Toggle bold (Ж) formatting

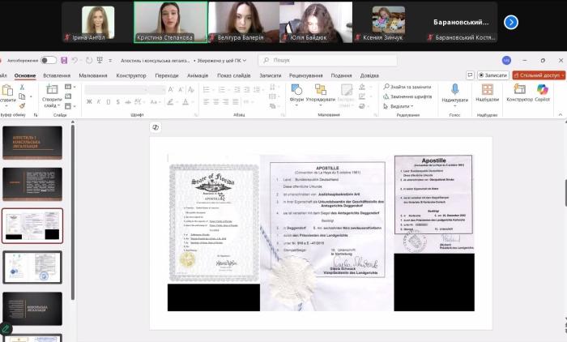89,102
